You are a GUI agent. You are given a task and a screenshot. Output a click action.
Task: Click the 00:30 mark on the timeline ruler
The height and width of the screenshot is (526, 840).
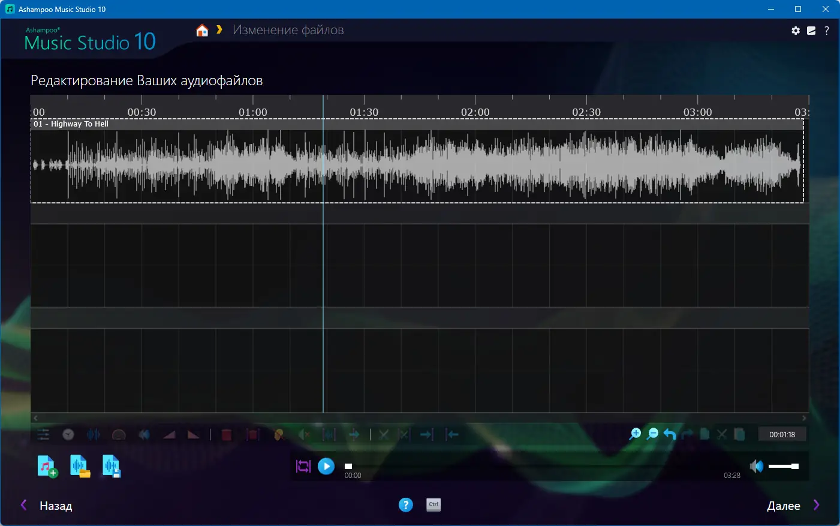141,112
